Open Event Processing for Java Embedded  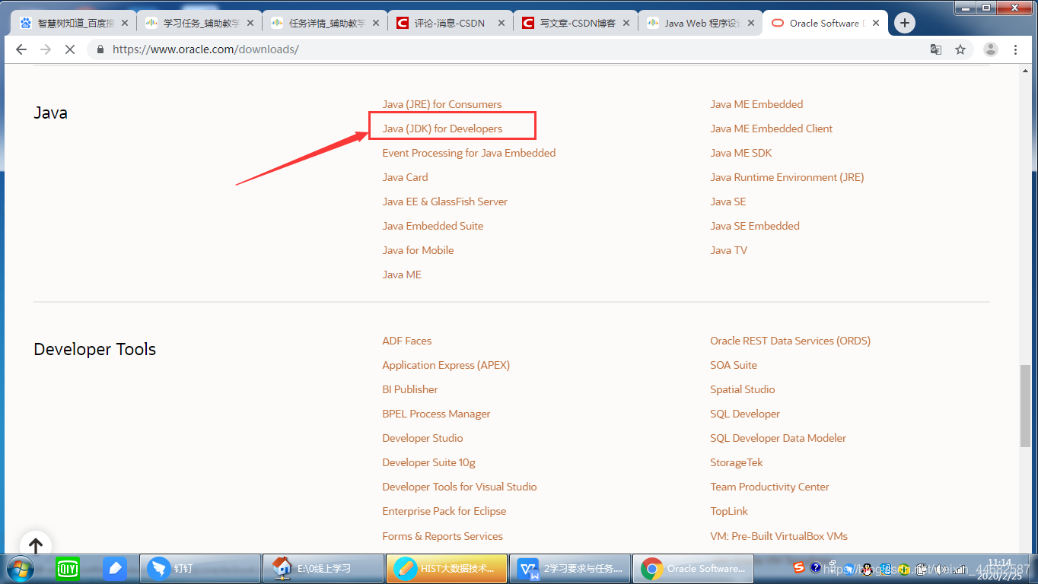(469, 153)
